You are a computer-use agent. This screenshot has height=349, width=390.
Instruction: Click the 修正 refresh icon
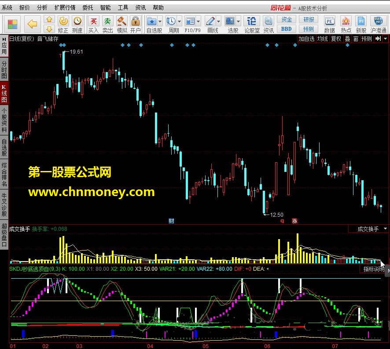(63, 21)
